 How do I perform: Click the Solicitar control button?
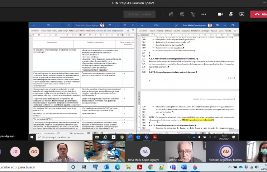(x=139, y=14)
